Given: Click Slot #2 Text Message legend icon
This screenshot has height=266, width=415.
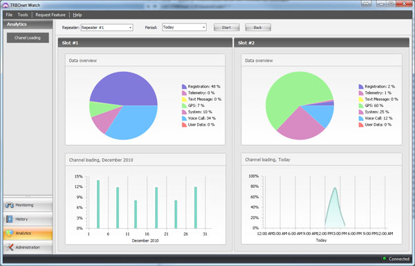Looking at the screenshot, I should click(x=361, y=99).
